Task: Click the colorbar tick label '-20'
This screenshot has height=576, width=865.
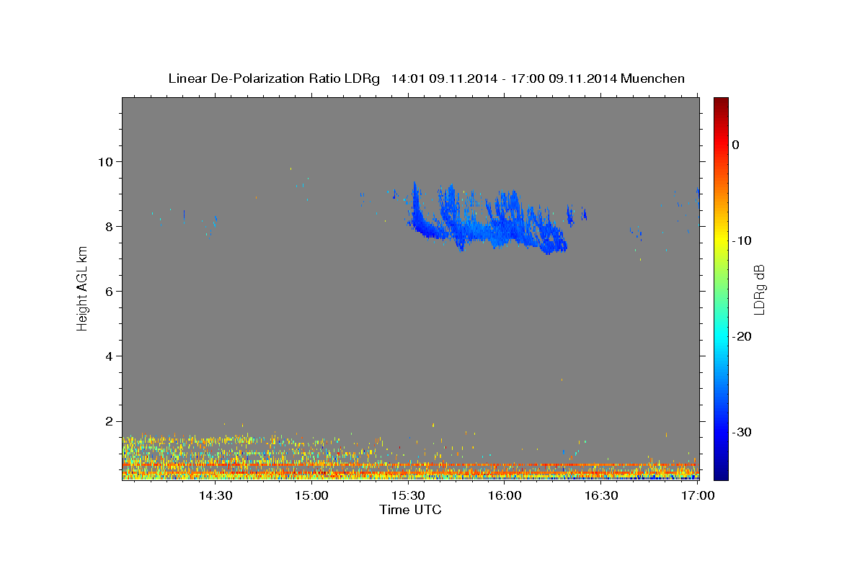Action: pyautogui.click(x=742, y=336)
